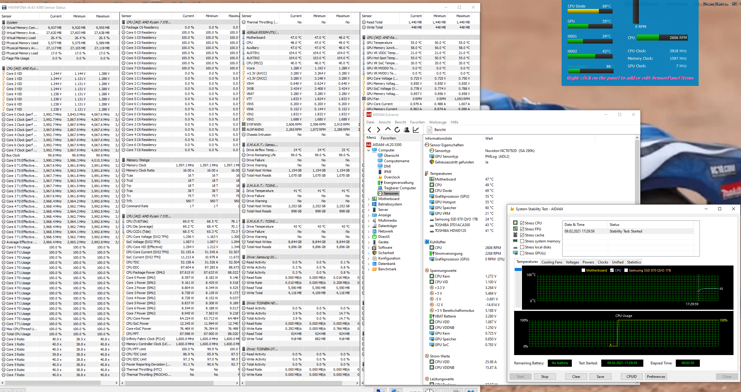Open the Favoriten tab in left panel
Screen dimensions: 741x392
click(x=388, y=138)
